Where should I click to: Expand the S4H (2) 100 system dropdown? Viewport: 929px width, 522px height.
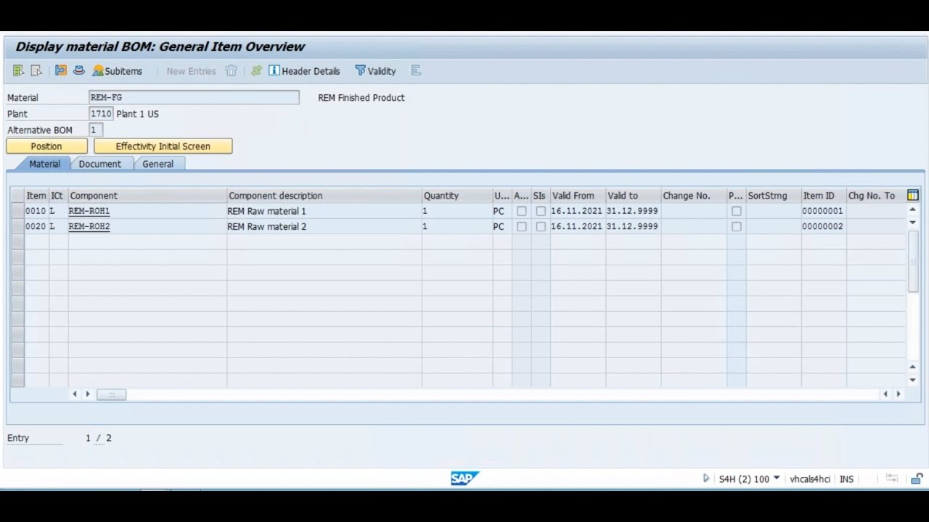(777, 478)
